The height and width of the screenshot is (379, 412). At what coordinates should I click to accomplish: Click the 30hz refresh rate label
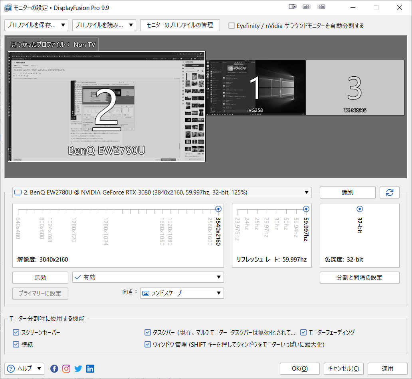[x=277, y=224]
